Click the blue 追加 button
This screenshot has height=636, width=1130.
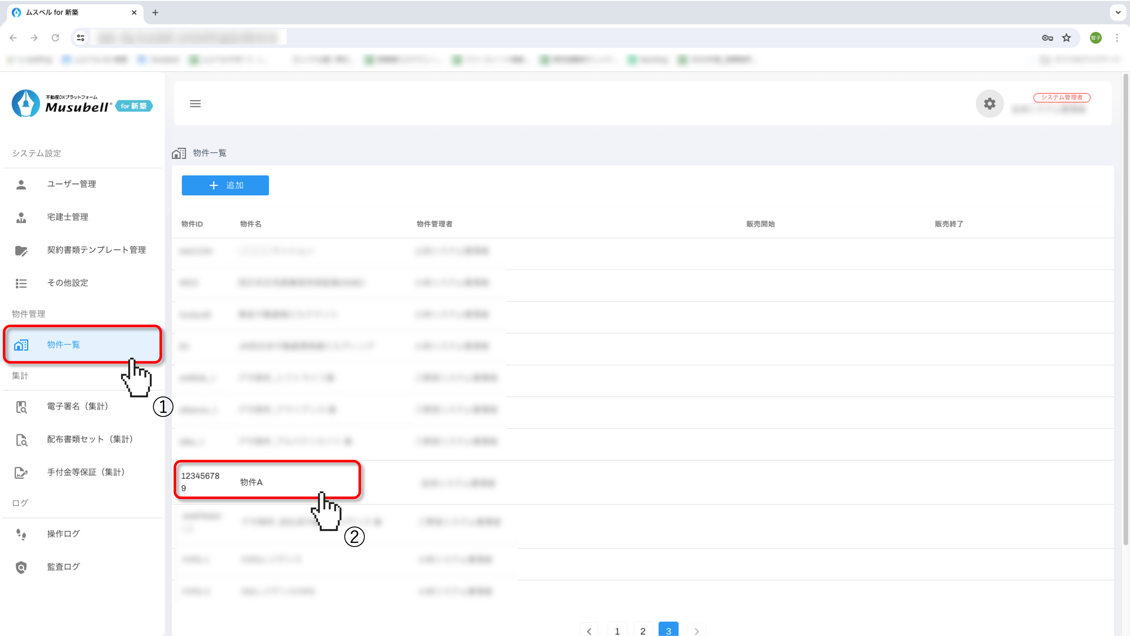point(225,185)
